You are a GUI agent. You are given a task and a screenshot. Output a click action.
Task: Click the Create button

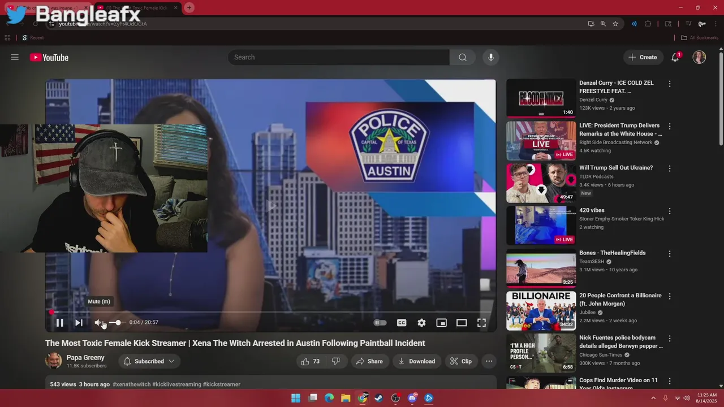pyautogui.click(x=643, y=57)
